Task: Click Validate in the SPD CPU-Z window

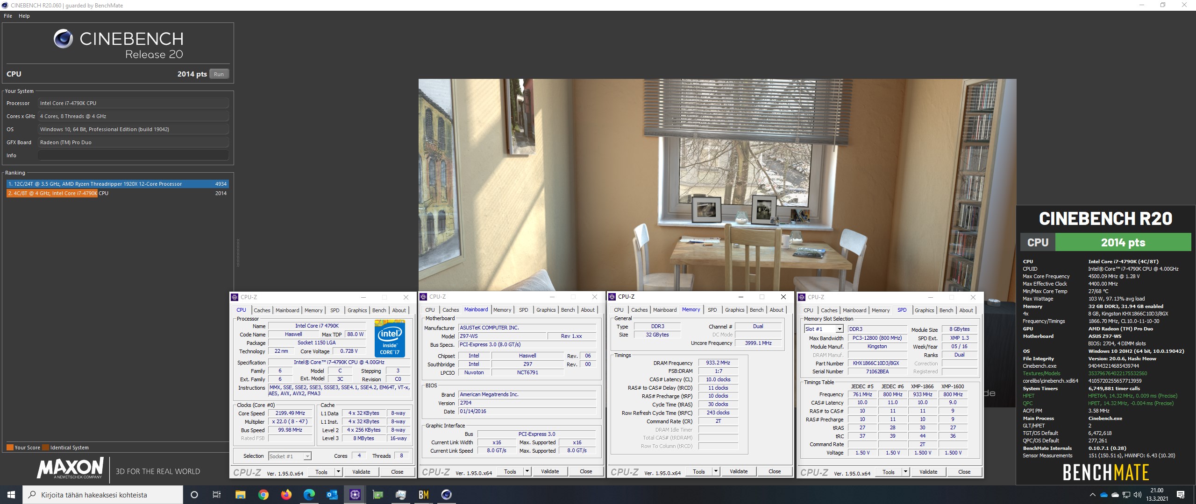Action: click(928, 472)
